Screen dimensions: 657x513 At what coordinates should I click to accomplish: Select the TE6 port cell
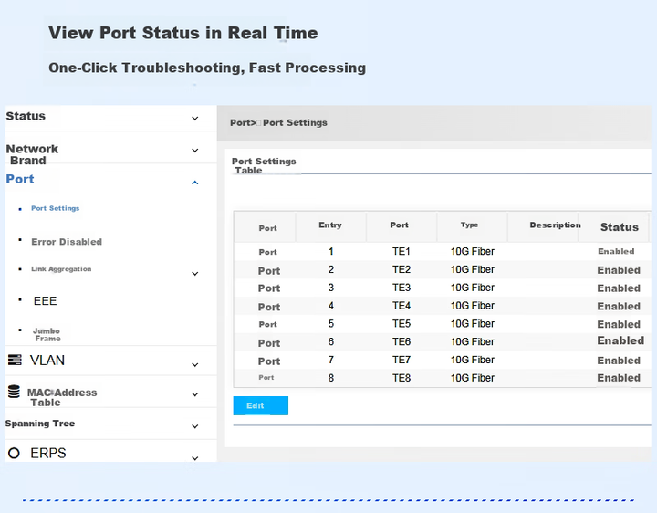[x=401, y=341]
